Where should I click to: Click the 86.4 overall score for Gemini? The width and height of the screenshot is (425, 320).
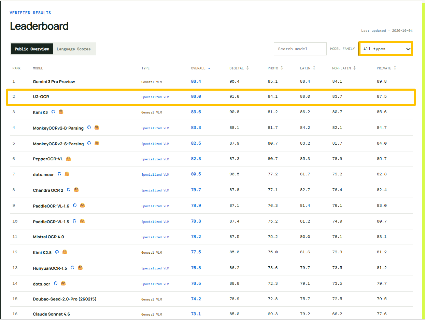196,82
